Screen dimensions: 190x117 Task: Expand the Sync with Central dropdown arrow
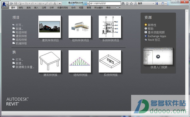click(23, 3)
